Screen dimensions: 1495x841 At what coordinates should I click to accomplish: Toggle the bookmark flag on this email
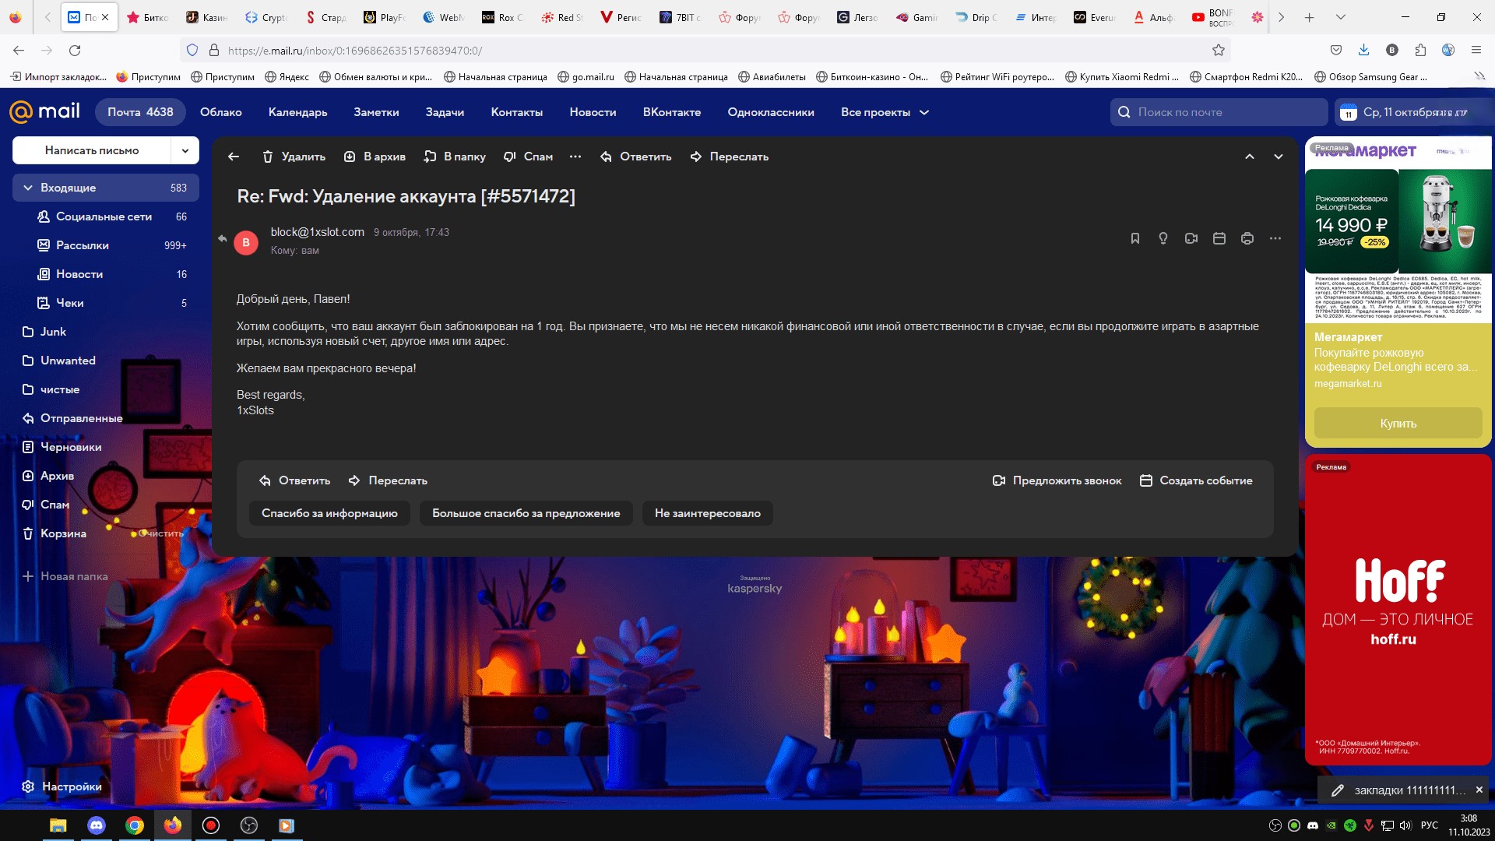1134,238
